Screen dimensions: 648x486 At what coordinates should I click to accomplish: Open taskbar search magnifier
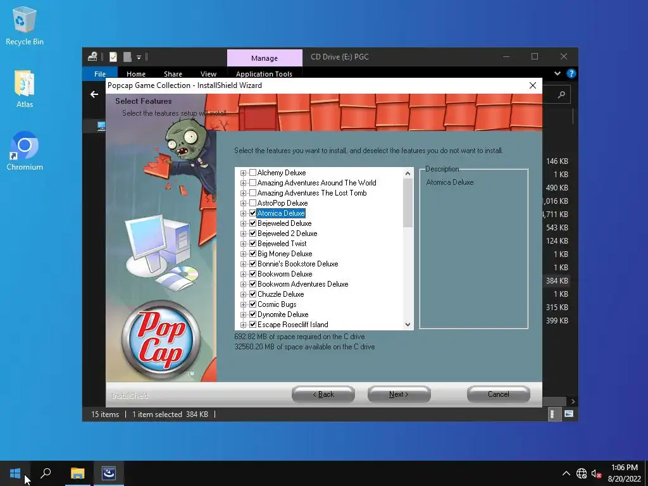[46, 473]
